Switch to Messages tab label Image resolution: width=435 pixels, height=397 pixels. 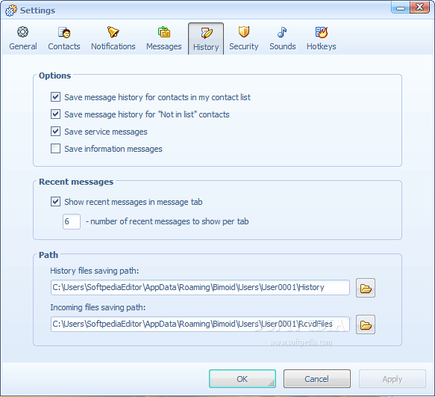[x=164, y=46]
